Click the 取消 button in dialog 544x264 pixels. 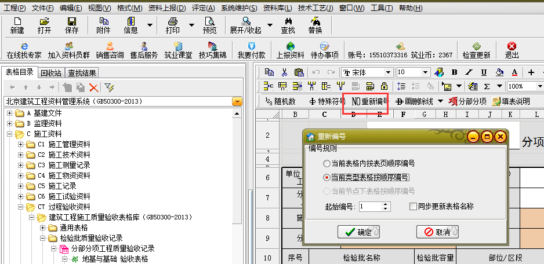(437, 232)
